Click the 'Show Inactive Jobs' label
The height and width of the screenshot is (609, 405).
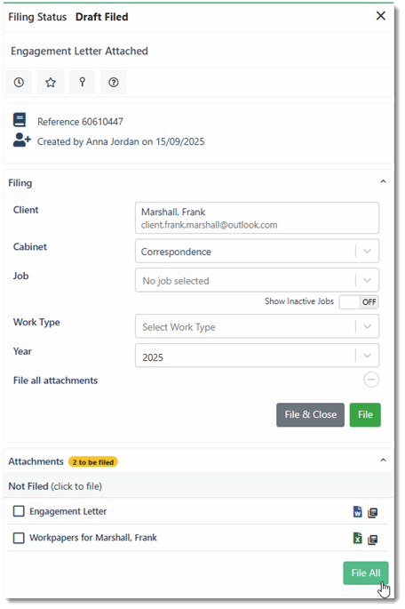pyautogui.click(x=299, y=301)
